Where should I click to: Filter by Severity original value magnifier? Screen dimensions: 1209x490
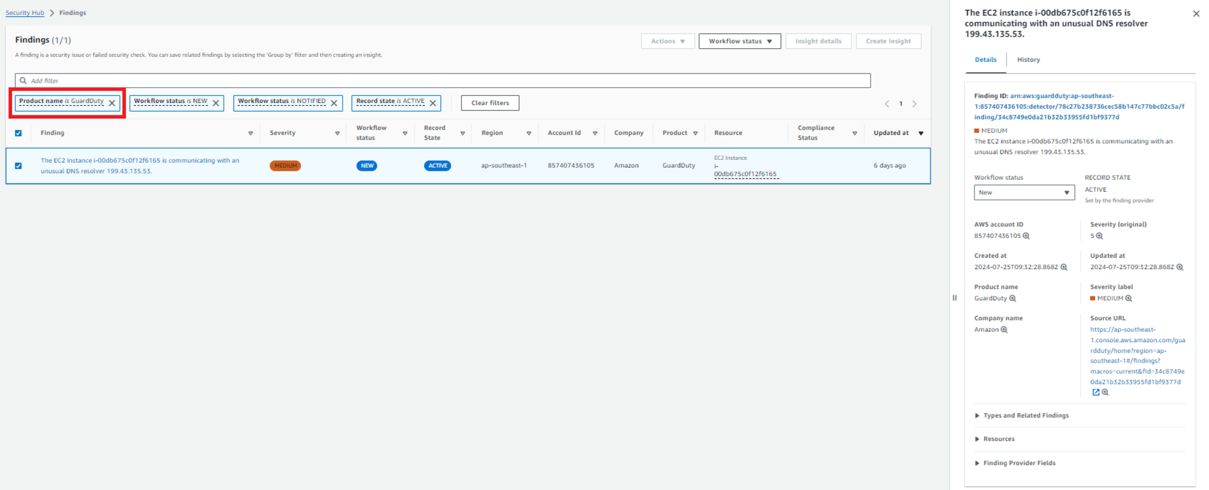point(1100,236)
